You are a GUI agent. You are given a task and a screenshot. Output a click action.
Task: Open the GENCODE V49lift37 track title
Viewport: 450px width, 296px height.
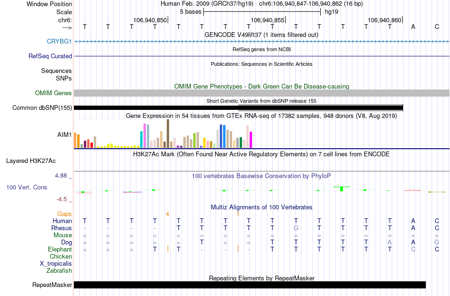261,35
